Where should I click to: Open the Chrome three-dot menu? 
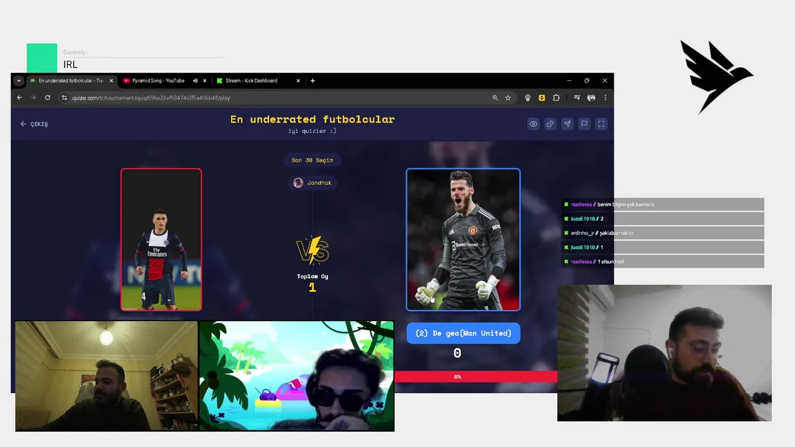tap(605, 97)
